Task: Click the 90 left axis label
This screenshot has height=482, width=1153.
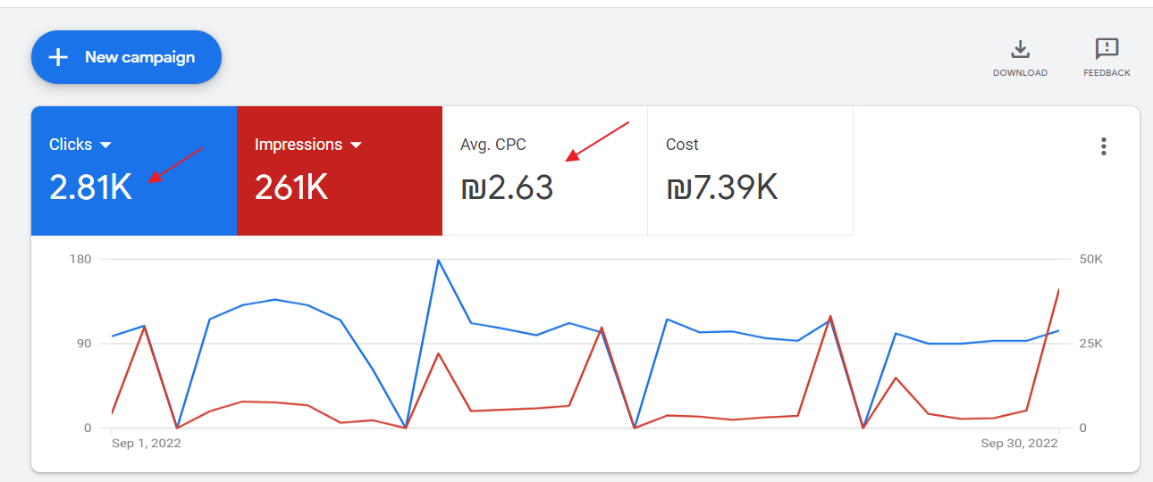Action: click(x=84, y=344)
